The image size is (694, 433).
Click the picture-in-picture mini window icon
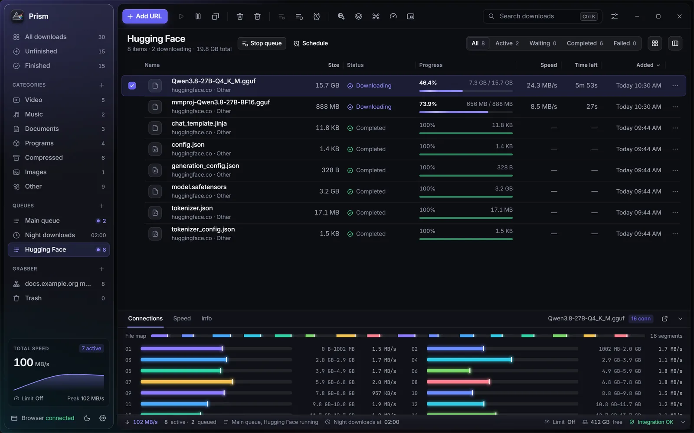pos(410,16)
